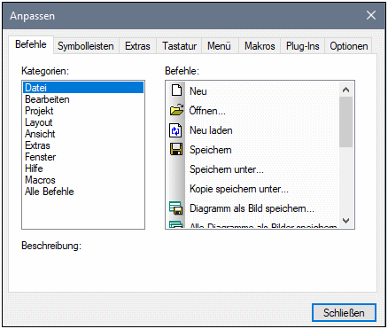The image size is (388, 329).
Task: Select the Alle Befehle category
Action: coord(83,192)
